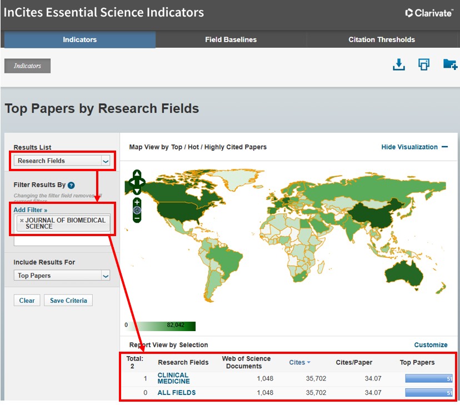Pan the map down arrow
Image resolution: width=460 pixels, height=405 pixels.
tap(137, 191)
